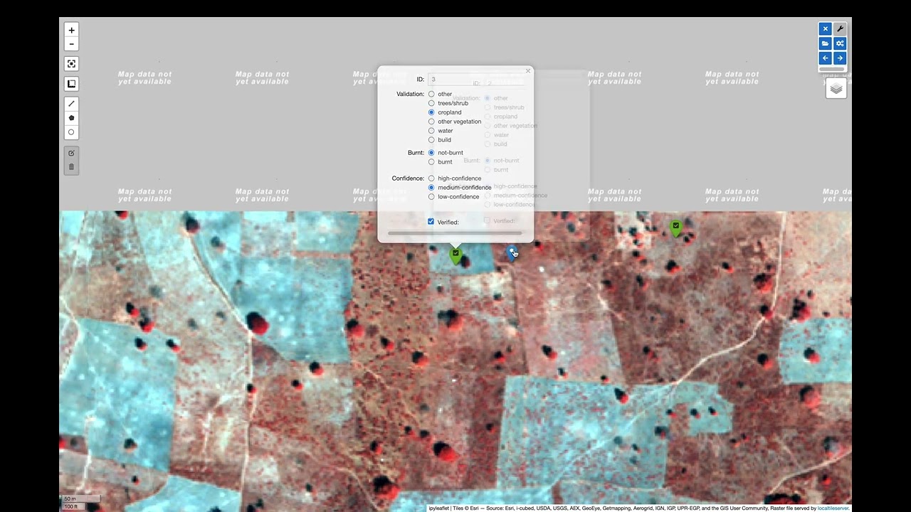Click the localtileserver link

click(833, 508)
